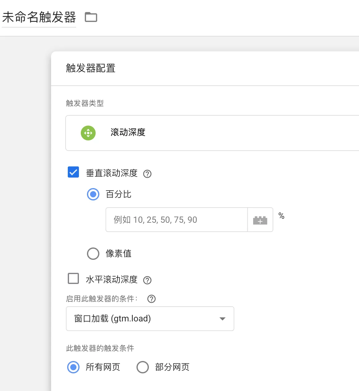Enable the 水平滚动深度 checkbox
The height and width of the screenshot is (391, 359).
pyautogui.click(x=73, y=278)
